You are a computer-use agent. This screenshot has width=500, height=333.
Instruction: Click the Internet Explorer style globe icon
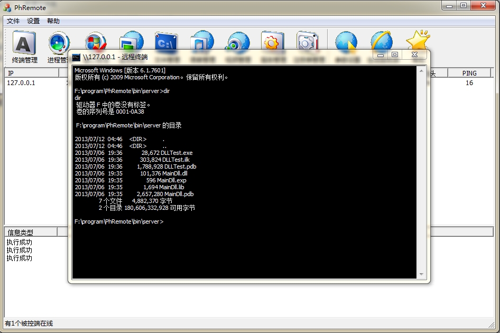pos(382,41)
